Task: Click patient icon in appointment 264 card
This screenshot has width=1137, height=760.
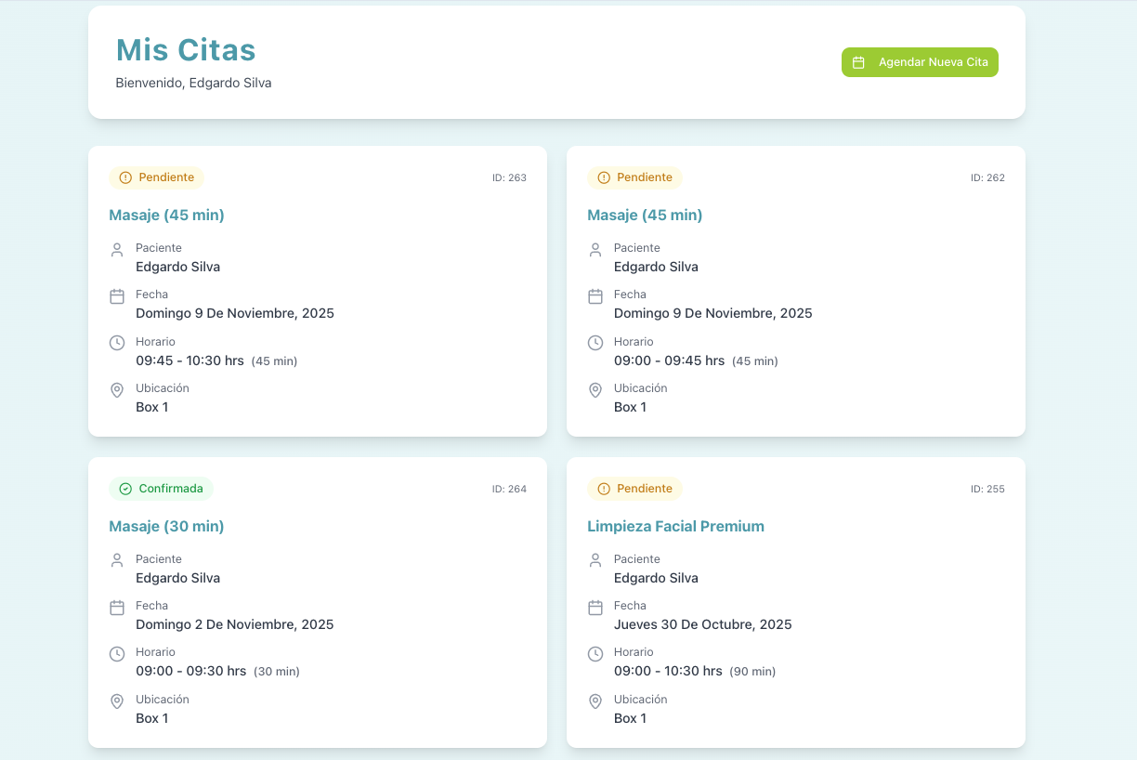Action: point(117,560)
